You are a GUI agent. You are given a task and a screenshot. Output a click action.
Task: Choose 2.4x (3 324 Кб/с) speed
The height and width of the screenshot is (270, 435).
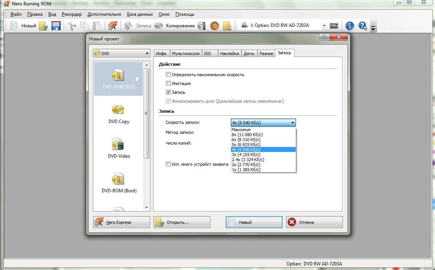(x=263, y=160)
